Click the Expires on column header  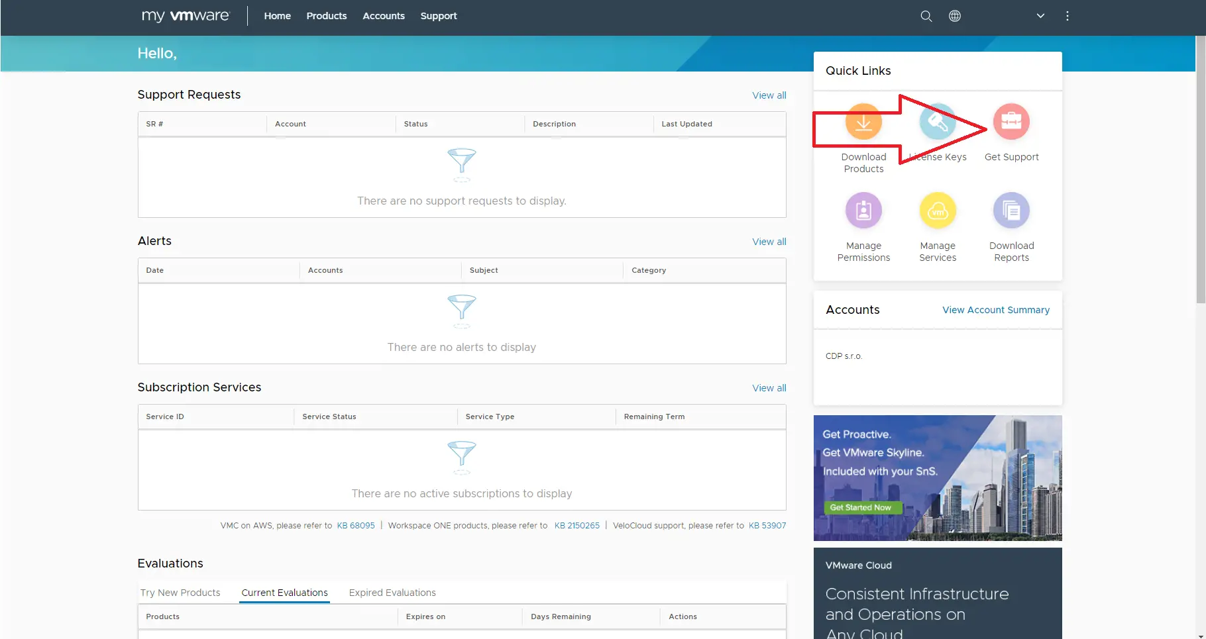tap(460, 616)
